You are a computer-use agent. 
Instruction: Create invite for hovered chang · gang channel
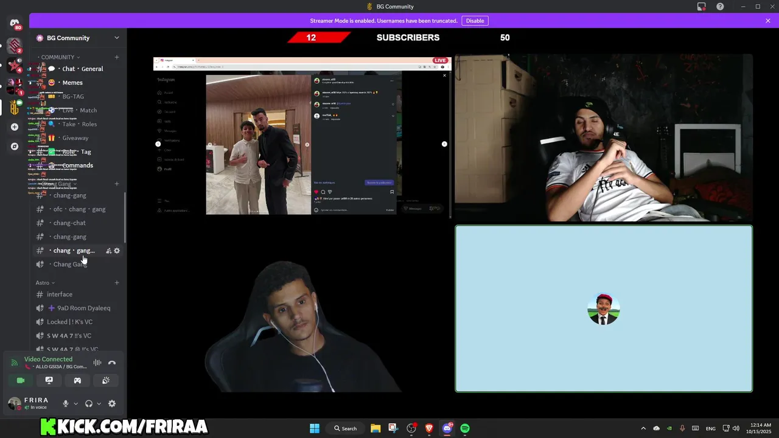coord(108,251)
